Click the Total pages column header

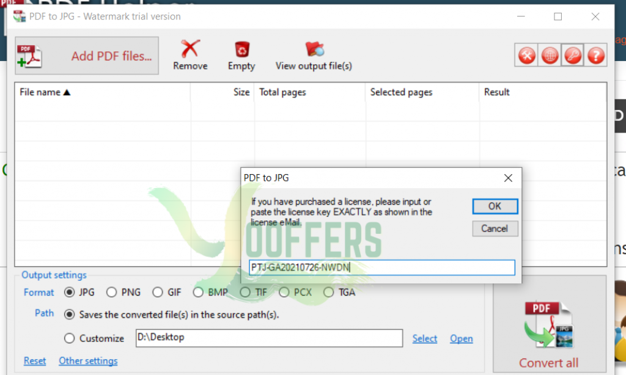click(x=310, y=92)
